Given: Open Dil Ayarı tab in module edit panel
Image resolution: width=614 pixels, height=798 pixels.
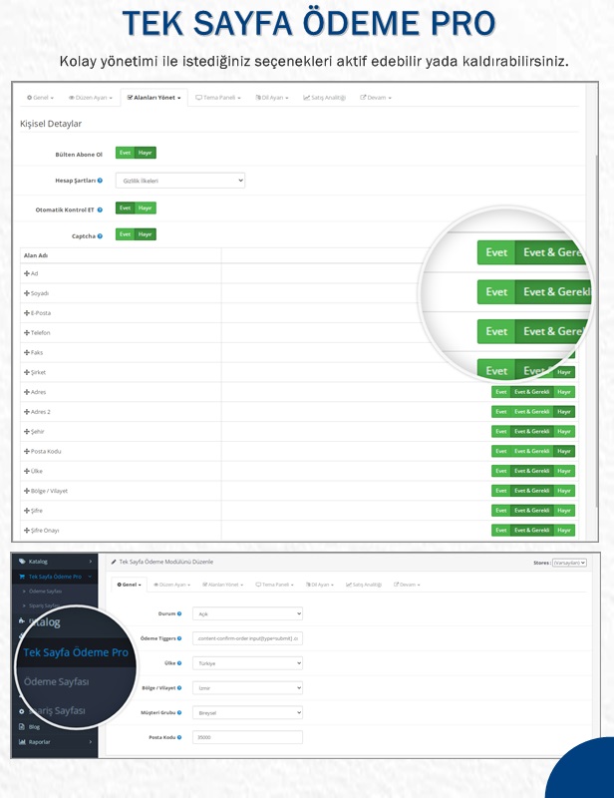Looking at the screenshot, I should point(320,585).
